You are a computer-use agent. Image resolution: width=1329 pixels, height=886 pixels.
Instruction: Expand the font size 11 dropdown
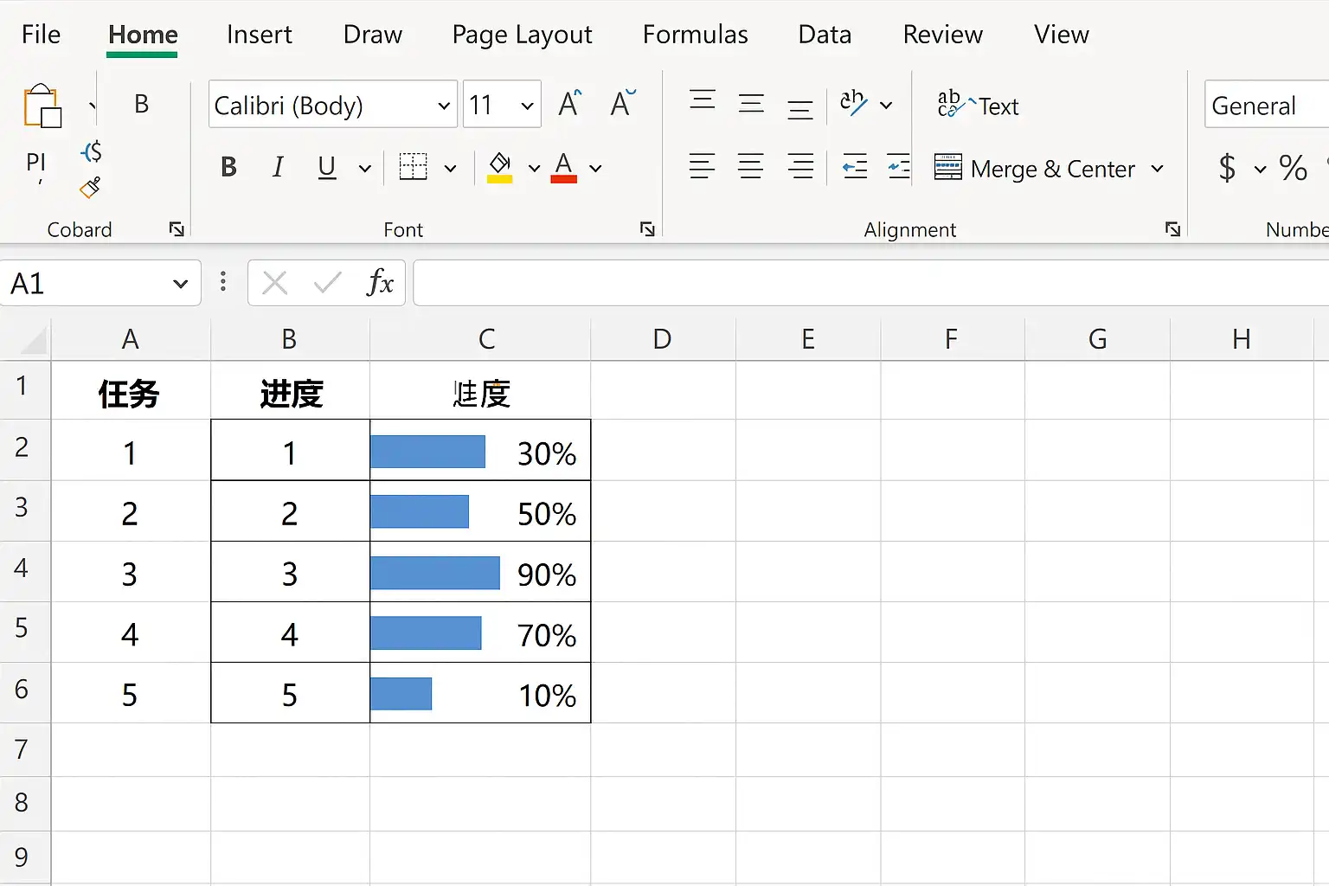click(x=527, y=106)
